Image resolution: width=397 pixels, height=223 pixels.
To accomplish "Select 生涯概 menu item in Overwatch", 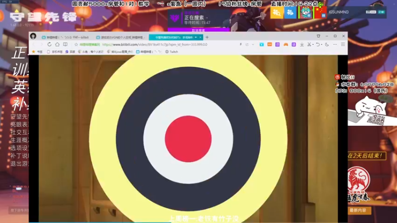I will coord(19,140).
